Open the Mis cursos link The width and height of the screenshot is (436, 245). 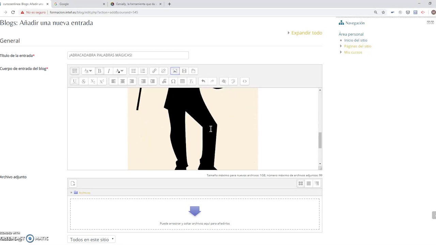tap(353, 52)
